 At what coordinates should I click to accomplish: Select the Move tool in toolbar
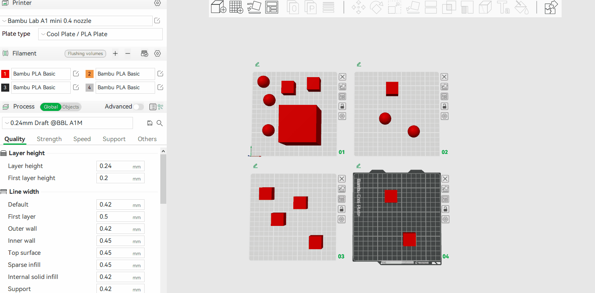[x=358, y=7]
